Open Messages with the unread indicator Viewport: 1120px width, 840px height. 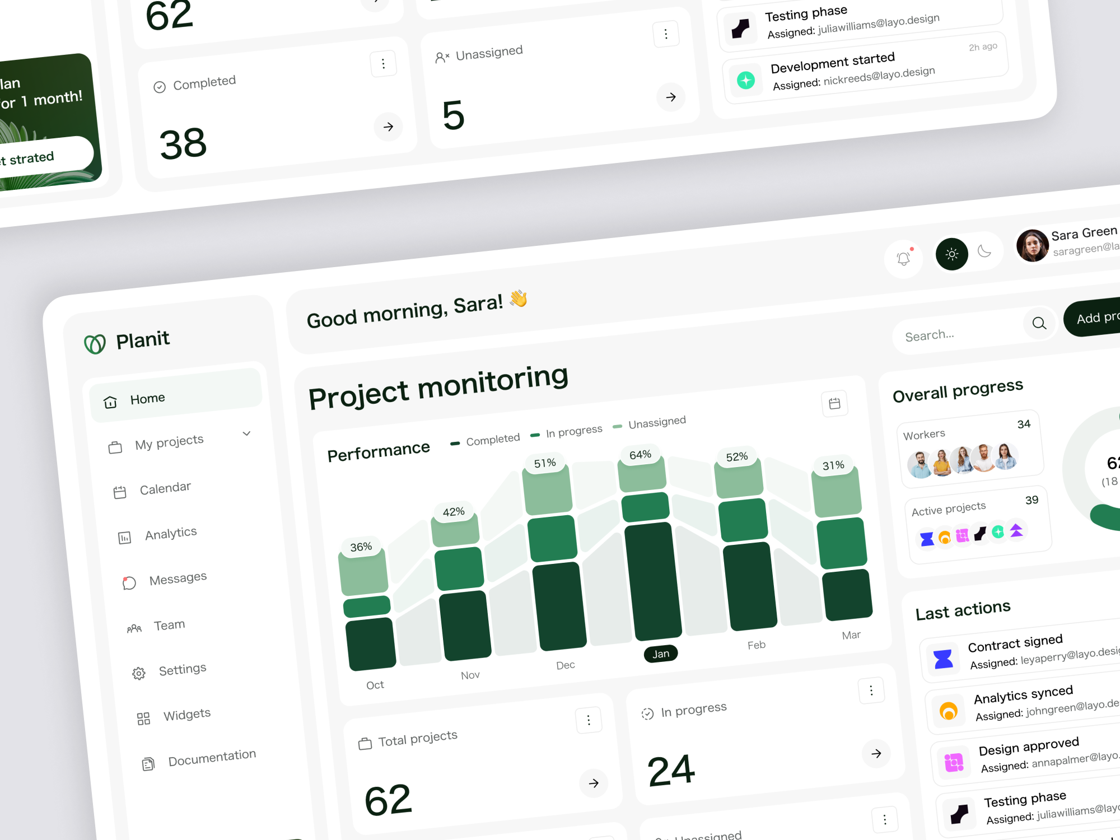(177, 577)
